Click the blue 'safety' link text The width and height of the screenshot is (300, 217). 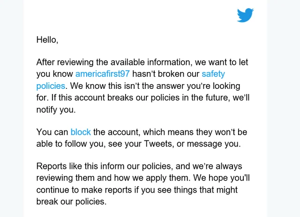[213, 74]
